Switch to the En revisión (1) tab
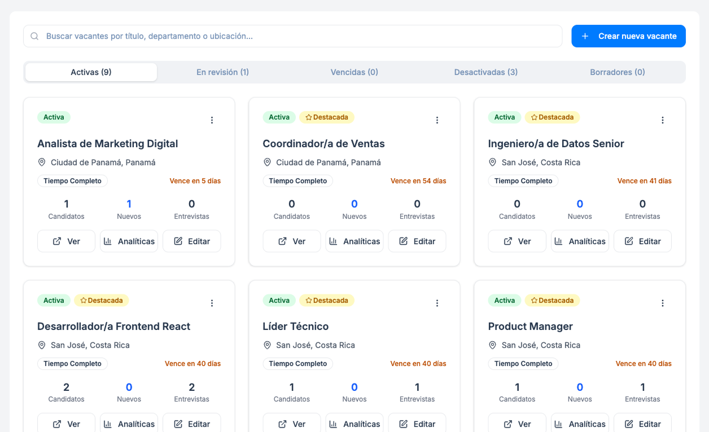 (222, 72)
